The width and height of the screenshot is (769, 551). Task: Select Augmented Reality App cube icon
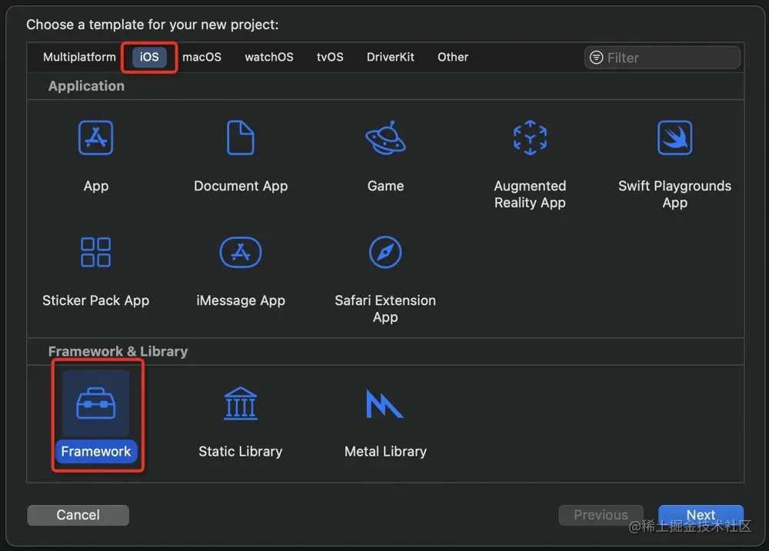pyautogui.click(x=530, y=138)
